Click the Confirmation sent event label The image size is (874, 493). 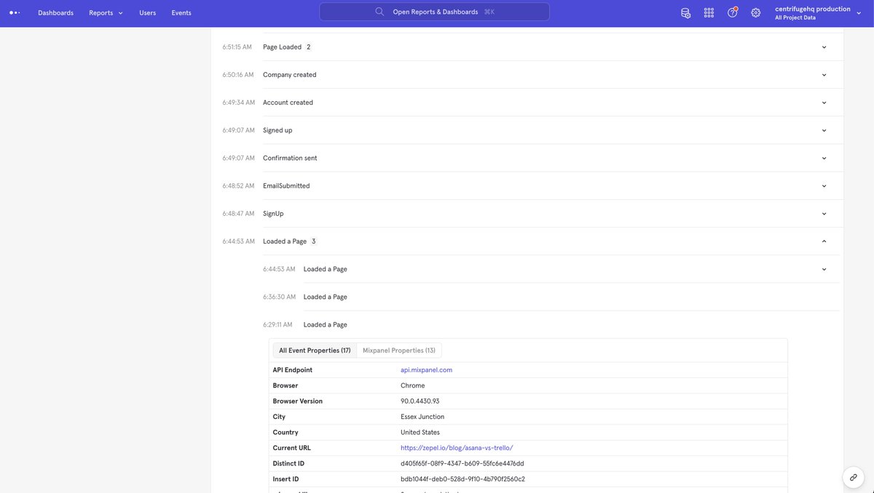pos(290,158)
